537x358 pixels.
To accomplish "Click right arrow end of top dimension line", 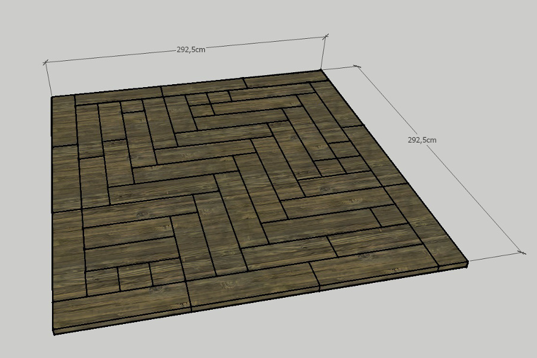I will 326,37.
